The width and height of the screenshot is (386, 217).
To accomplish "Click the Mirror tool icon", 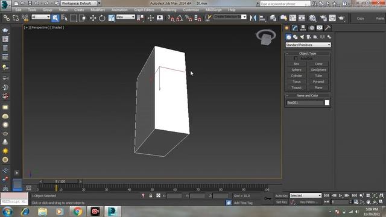I will pyautogui.click(x=253, y=18).
